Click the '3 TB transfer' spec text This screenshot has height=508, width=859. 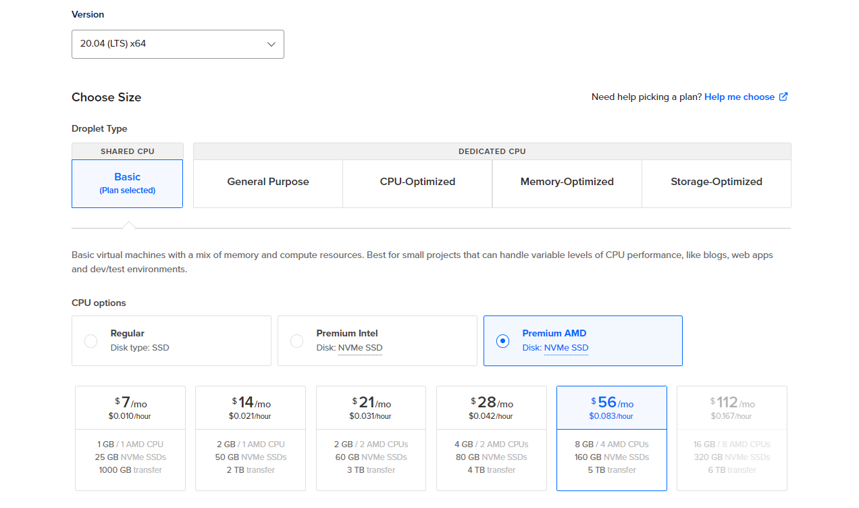[371, 469]
